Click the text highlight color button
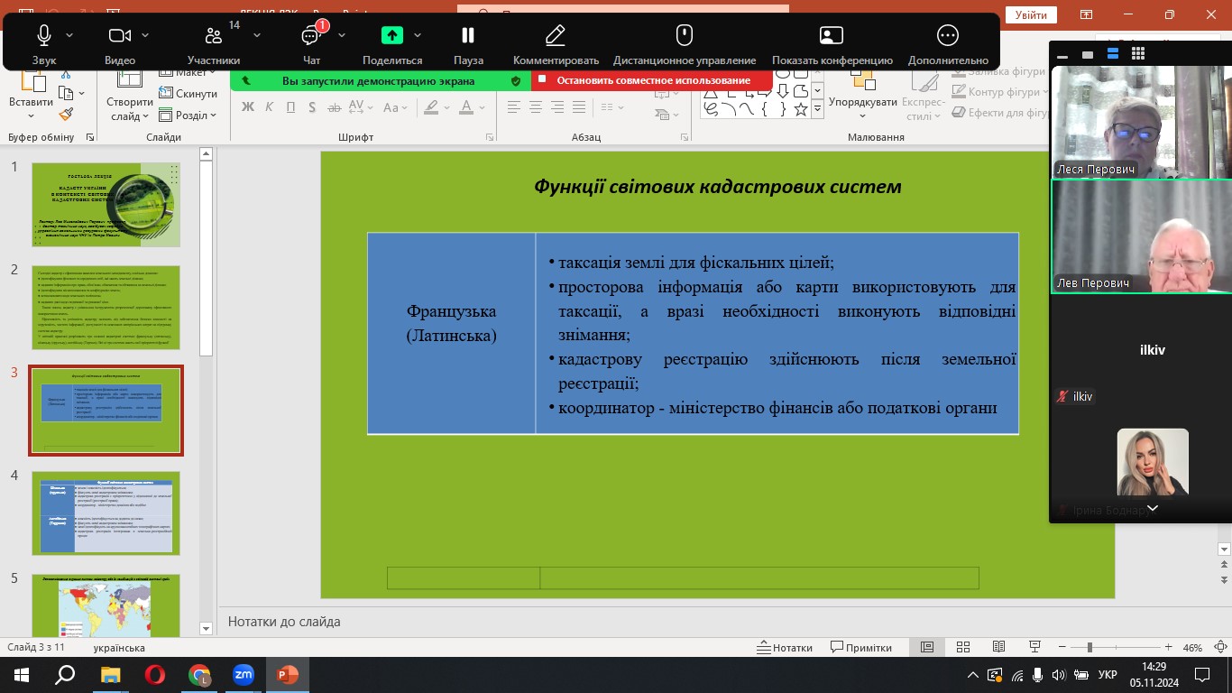 (431, 107)
